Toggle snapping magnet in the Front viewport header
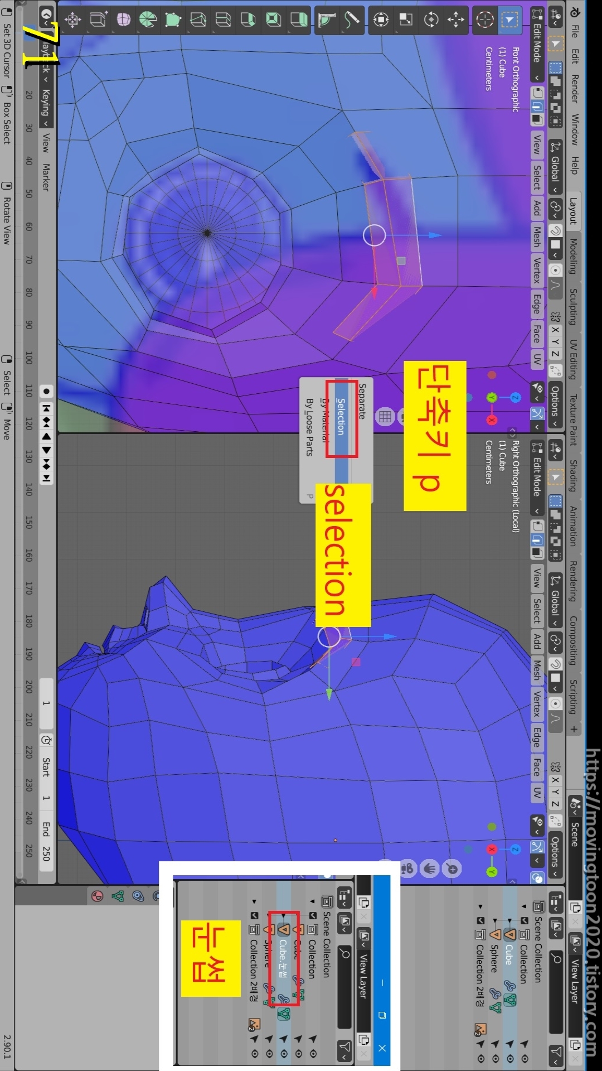This screenshot has width=602, height=1071. coord(555,230)
